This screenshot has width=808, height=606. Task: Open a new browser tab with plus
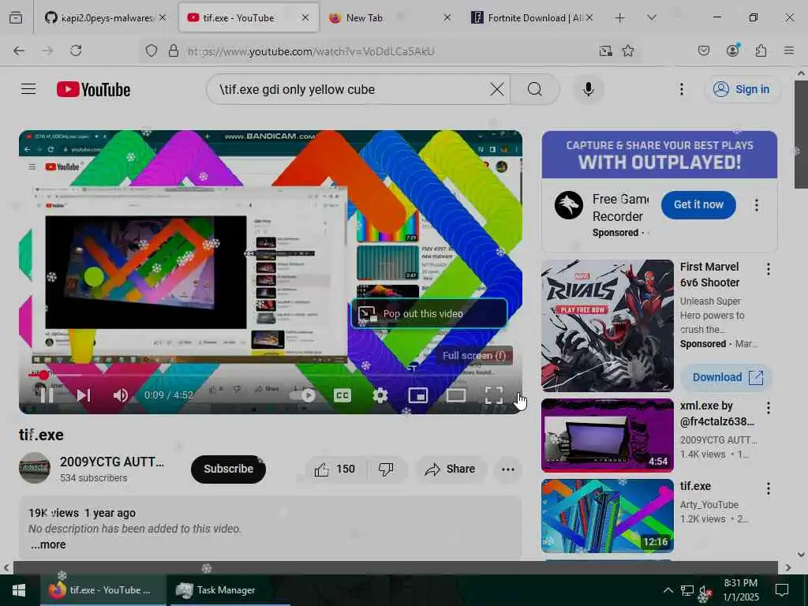point(620,18)
